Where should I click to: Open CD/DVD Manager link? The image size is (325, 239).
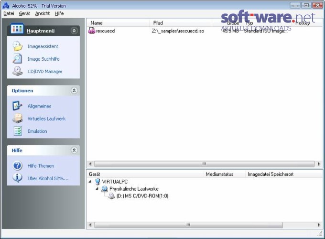45,72
